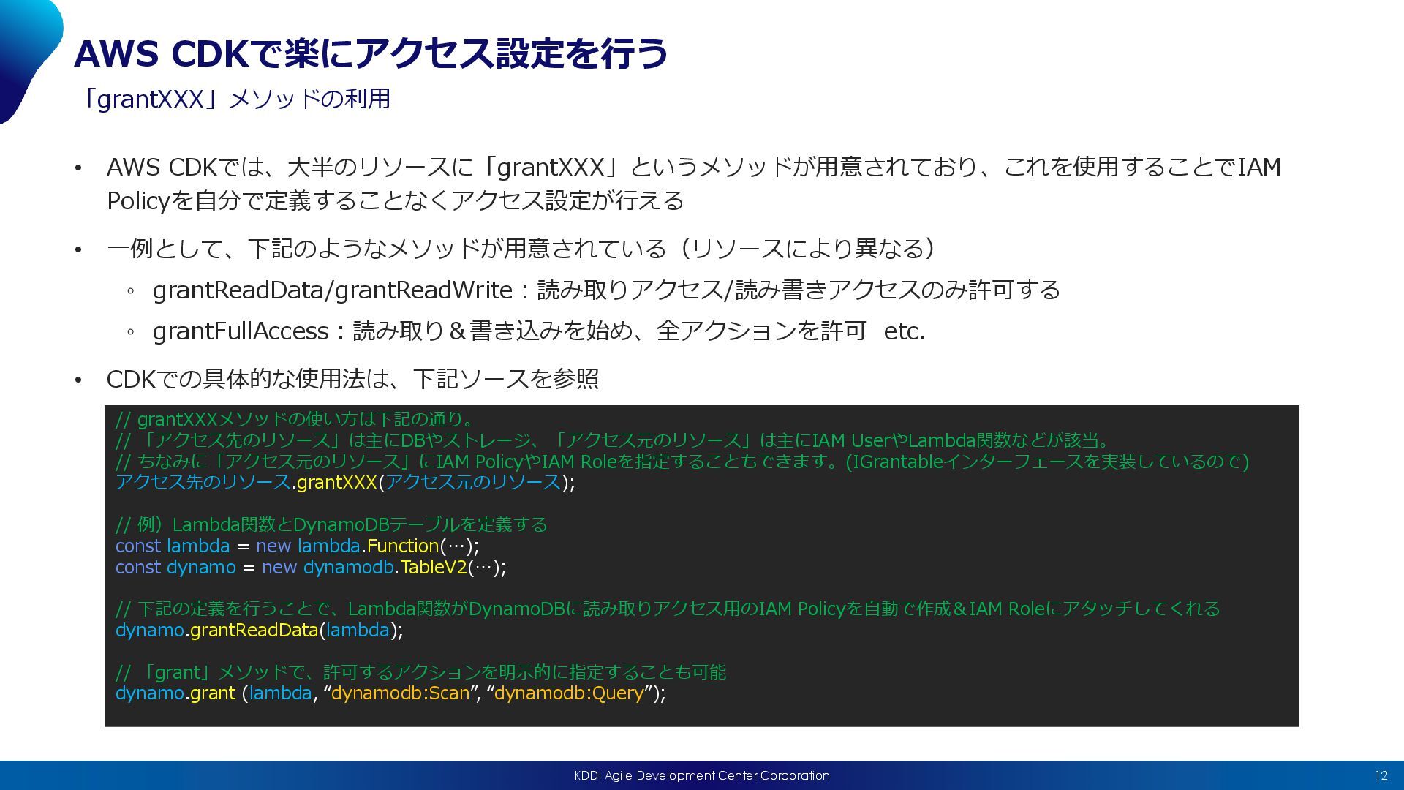
Task: Click the orange 'dynamodb:Scan' string
Action: coord(400,693)
